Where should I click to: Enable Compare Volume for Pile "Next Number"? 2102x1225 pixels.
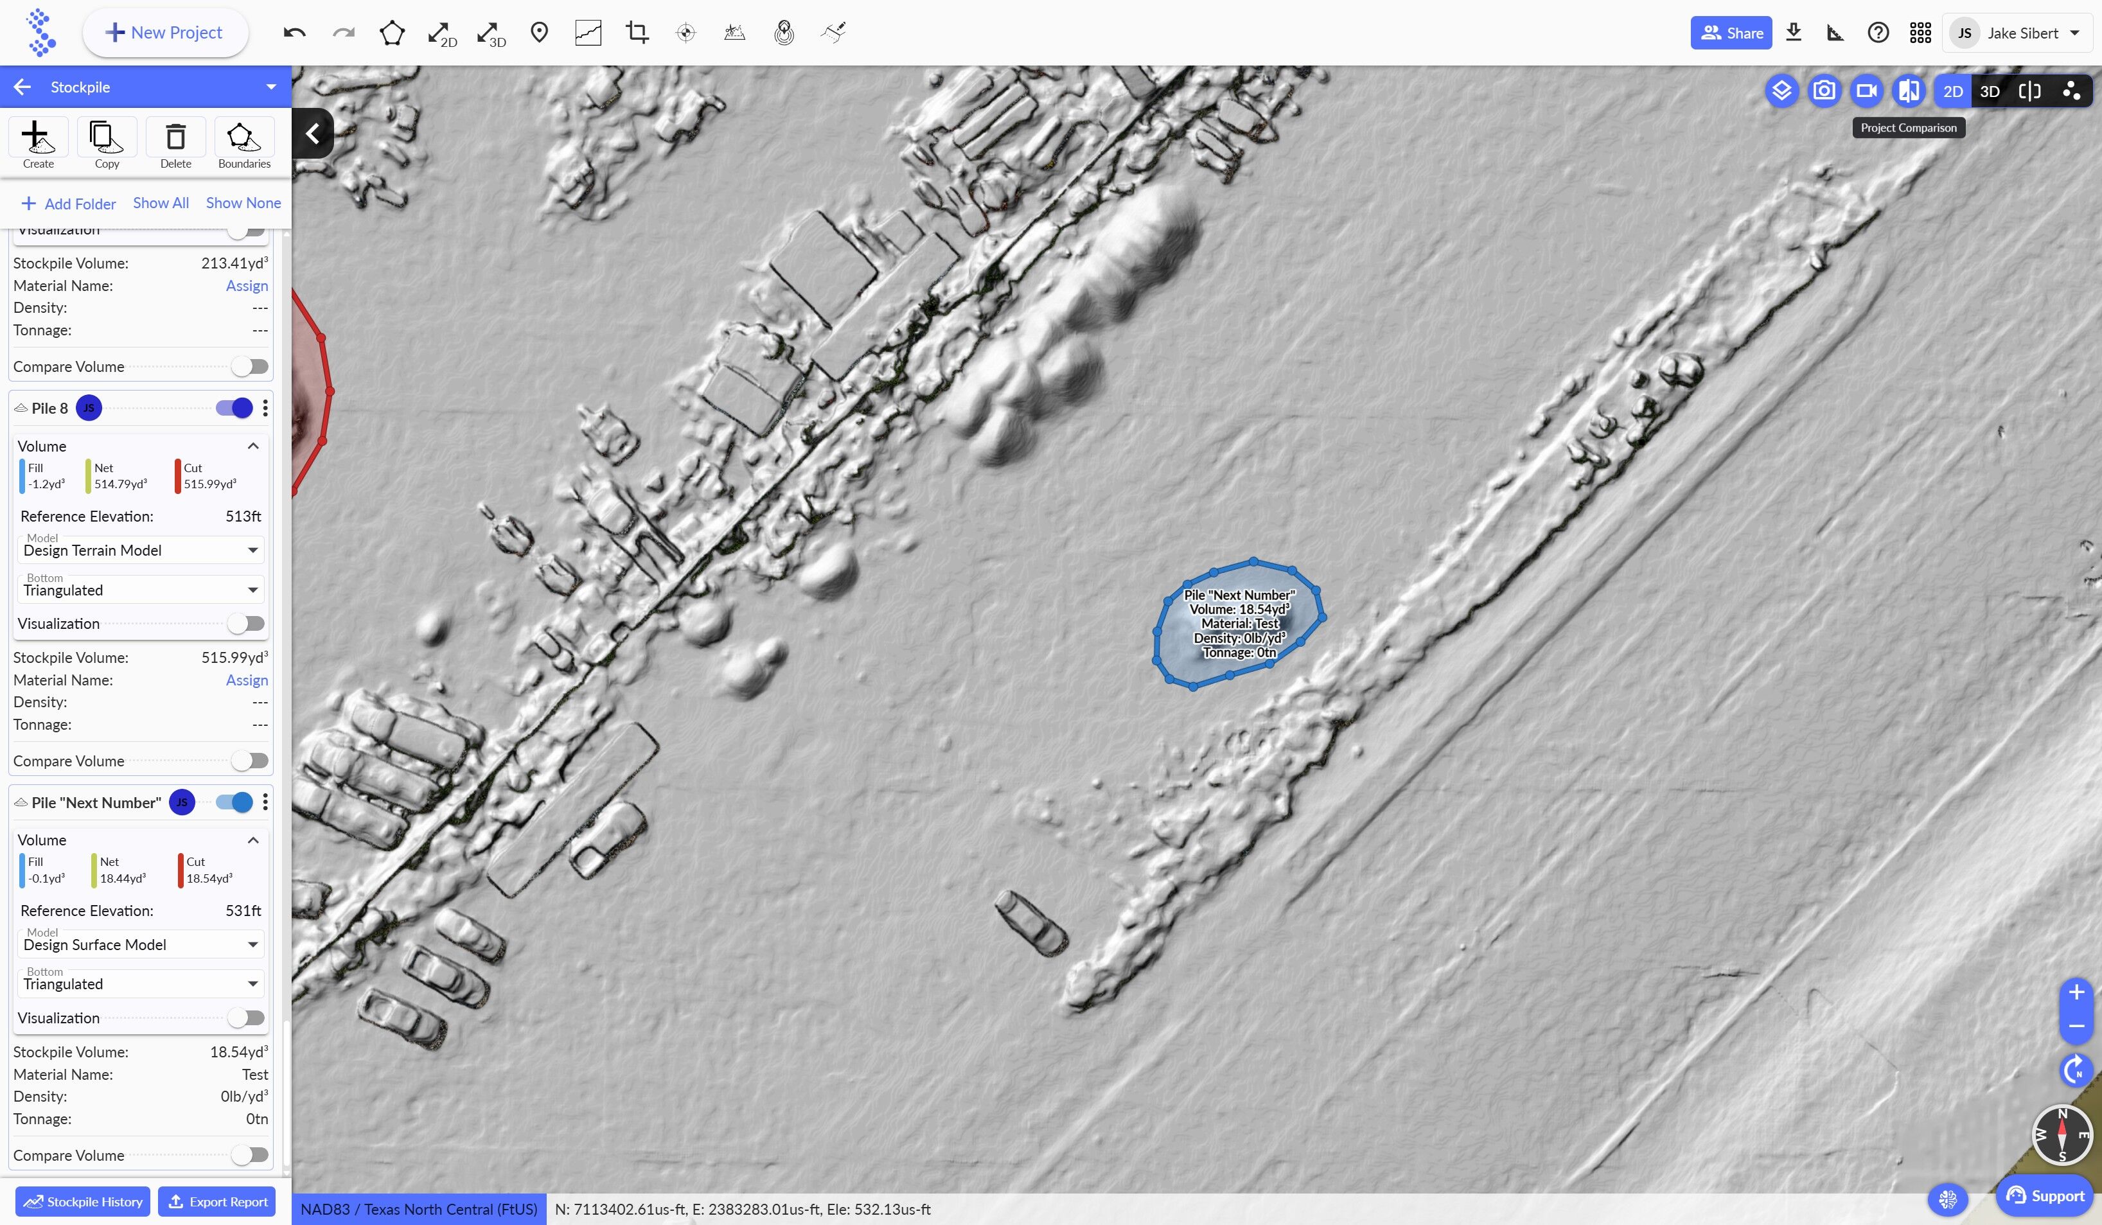point(249,1156)
